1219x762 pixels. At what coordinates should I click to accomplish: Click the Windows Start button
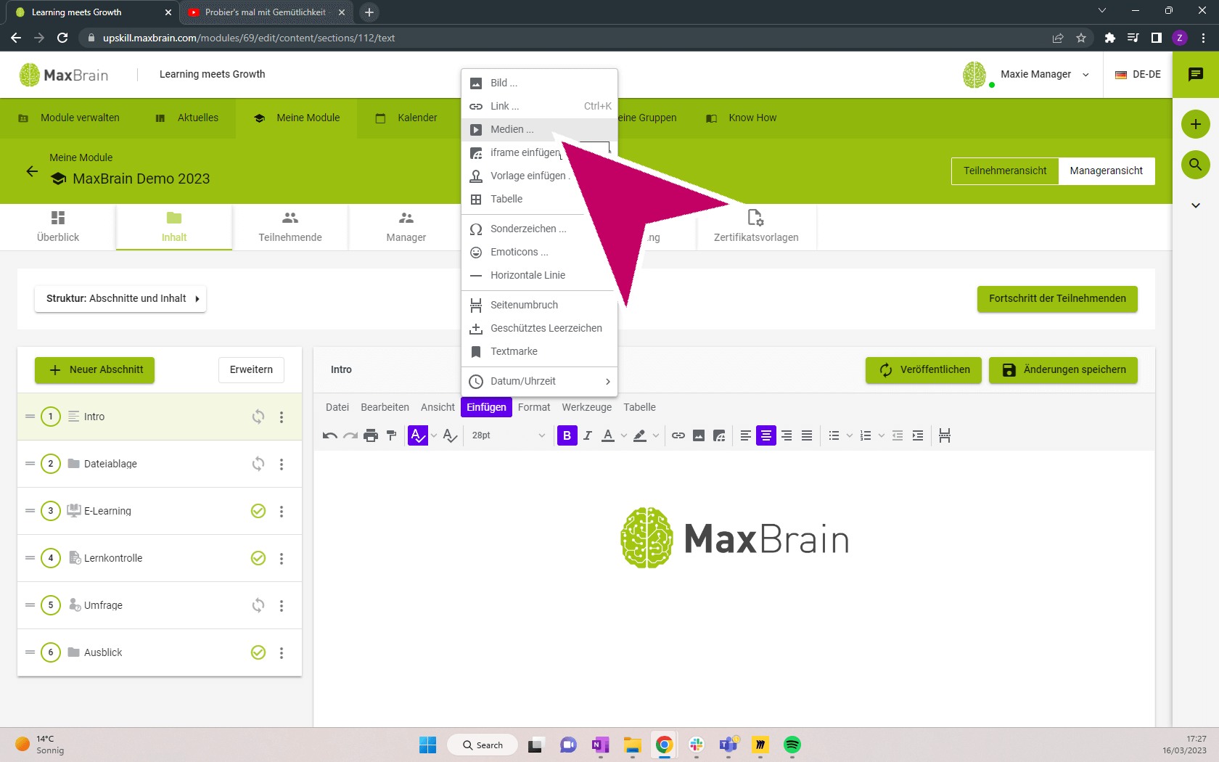(x=428, y=745)
